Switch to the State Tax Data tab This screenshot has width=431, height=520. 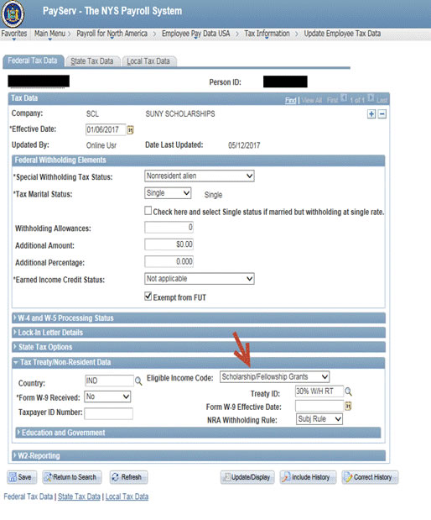pyautogui.click(x=92, y=61)
